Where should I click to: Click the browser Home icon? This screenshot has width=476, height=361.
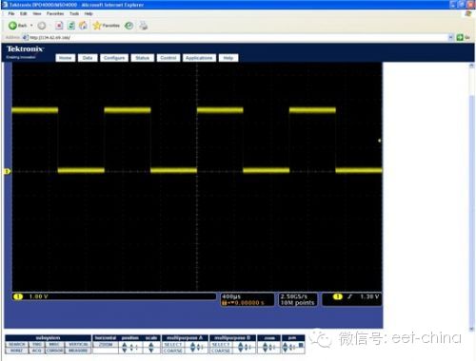pos(83,26)
